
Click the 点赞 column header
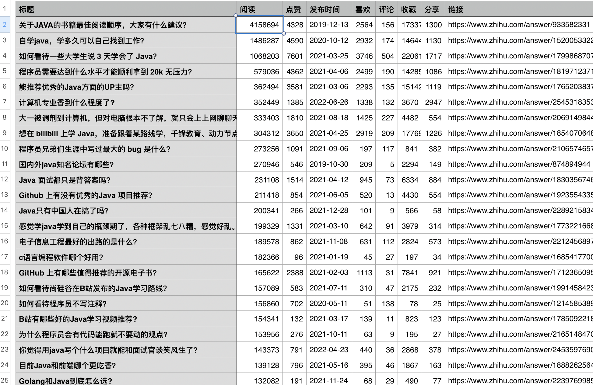[x=293, y=9]
